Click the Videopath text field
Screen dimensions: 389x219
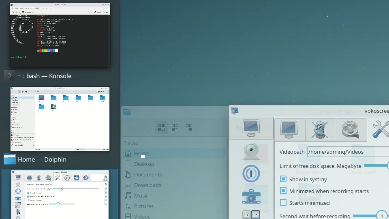point(347,152)
